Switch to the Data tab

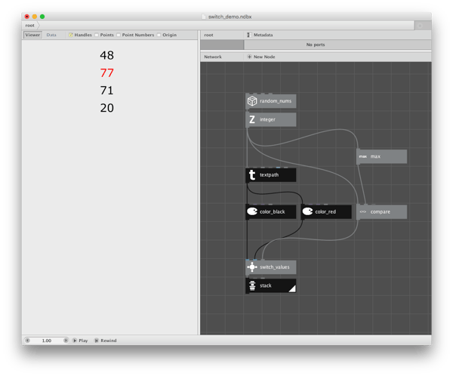click(x=51, y=35)
